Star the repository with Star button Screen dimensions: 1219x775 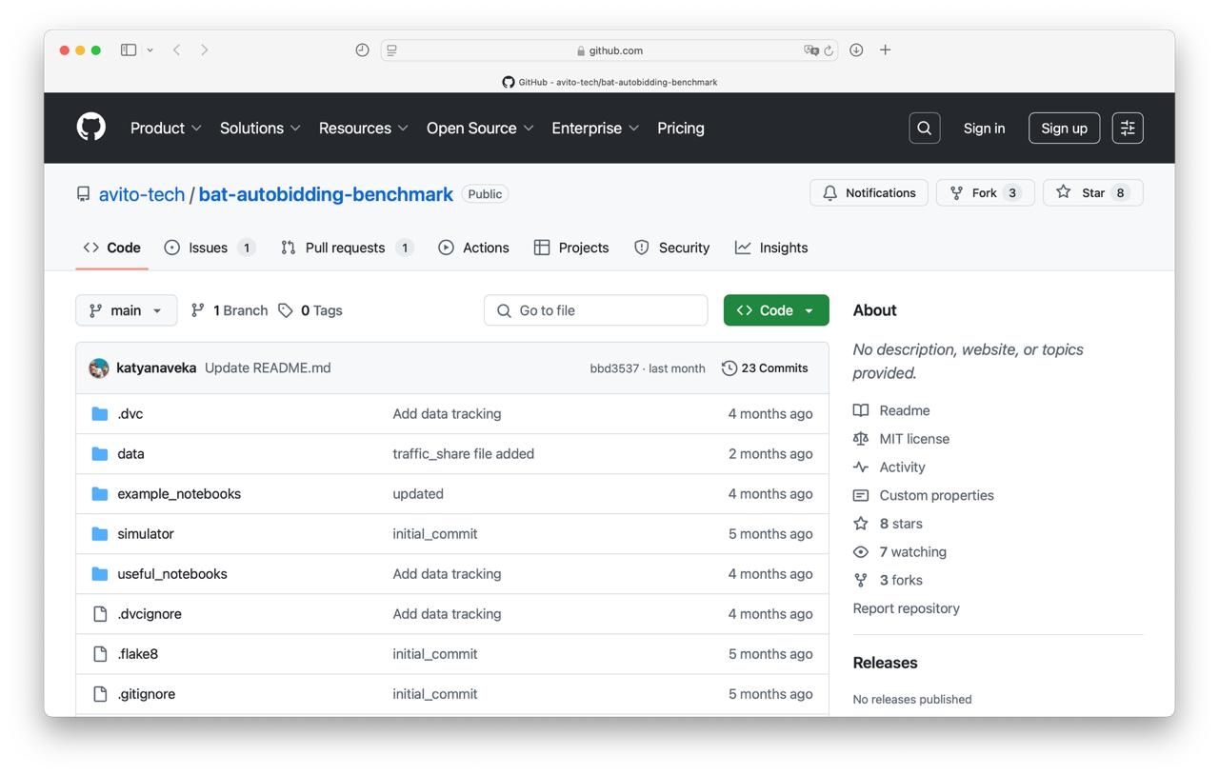pos(1093,192)
